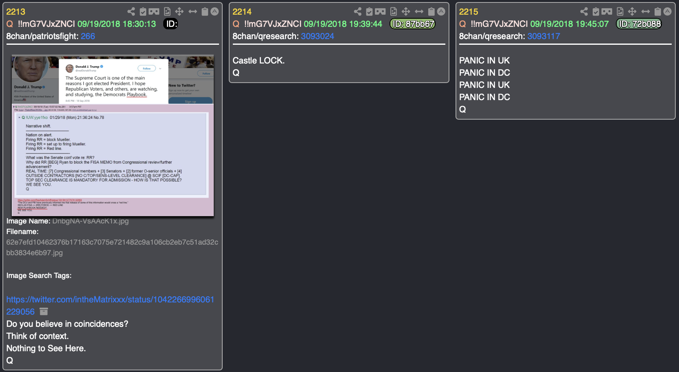
Task: Open qresearch thread link 3093024
Action: tap(318, 36)
